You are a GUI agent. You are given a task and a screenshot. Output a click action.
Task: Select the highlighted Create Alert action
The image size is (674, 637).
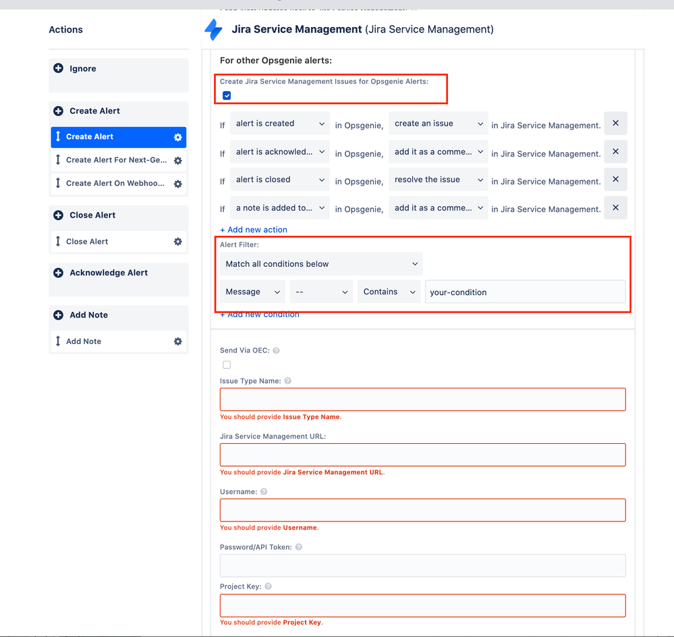(x=119, y=137)
